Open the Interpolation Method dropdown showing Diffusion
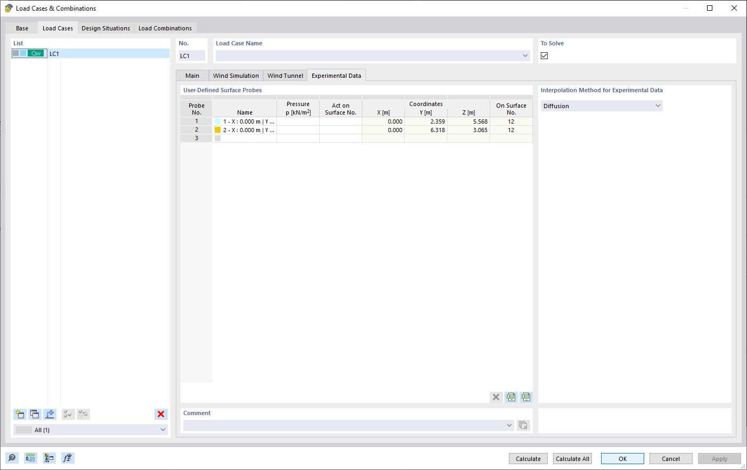The image size is (747, 470). coord(658,106)
